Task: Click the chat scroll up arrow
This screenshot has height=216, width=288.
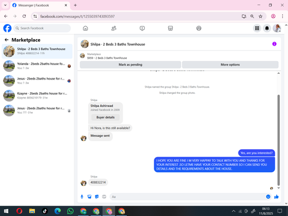Action: pyautogui.click(x=278, y=73)
